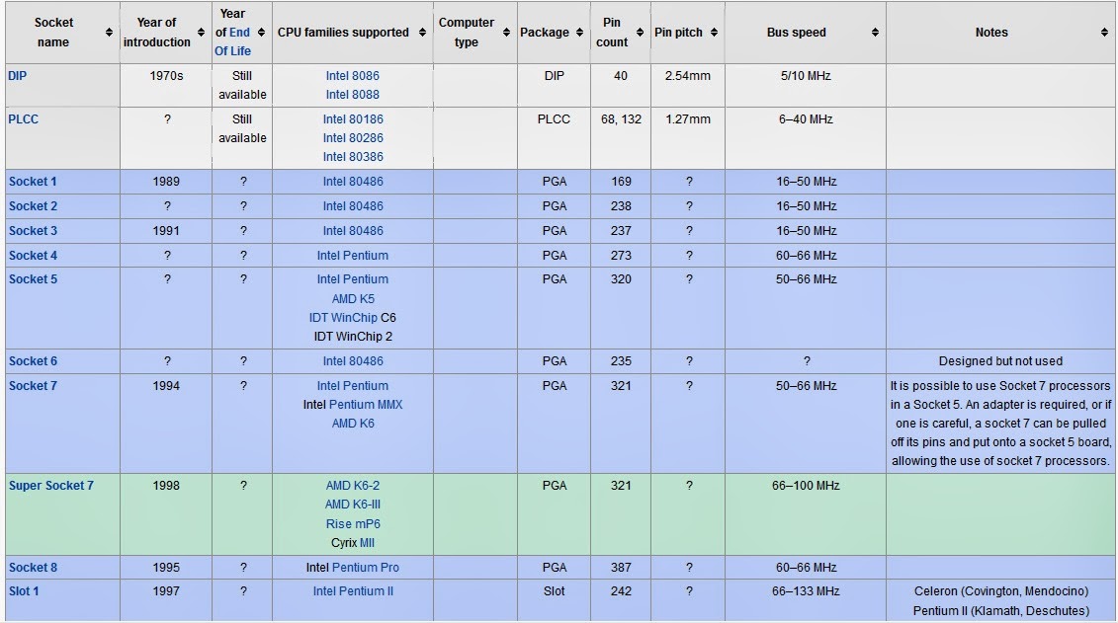
Task: Click the 'IDT WinChip 2' text
Action: pos(353,336)
